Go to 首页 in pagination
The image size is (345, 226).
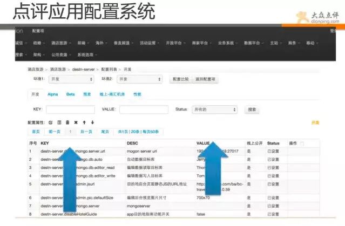36,132
